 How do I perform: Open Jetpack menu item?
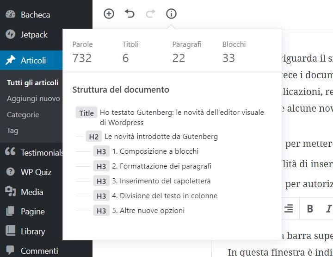(x=34, y=35)
